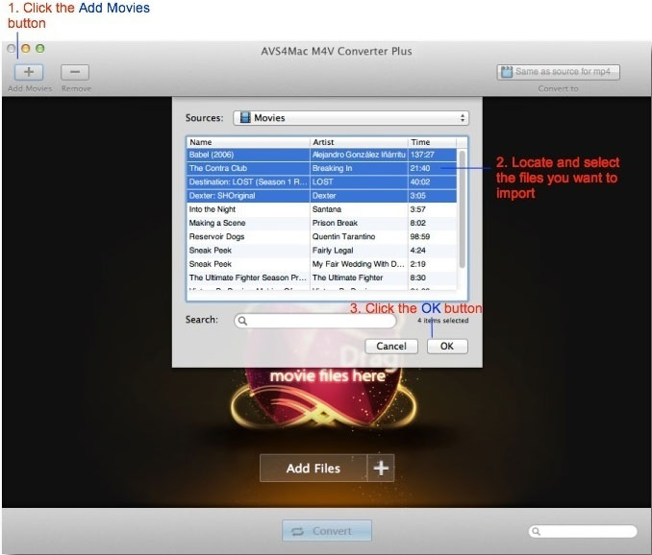Click plus icon beside Add Files
652x555 pixels.
tap(381, 469)
